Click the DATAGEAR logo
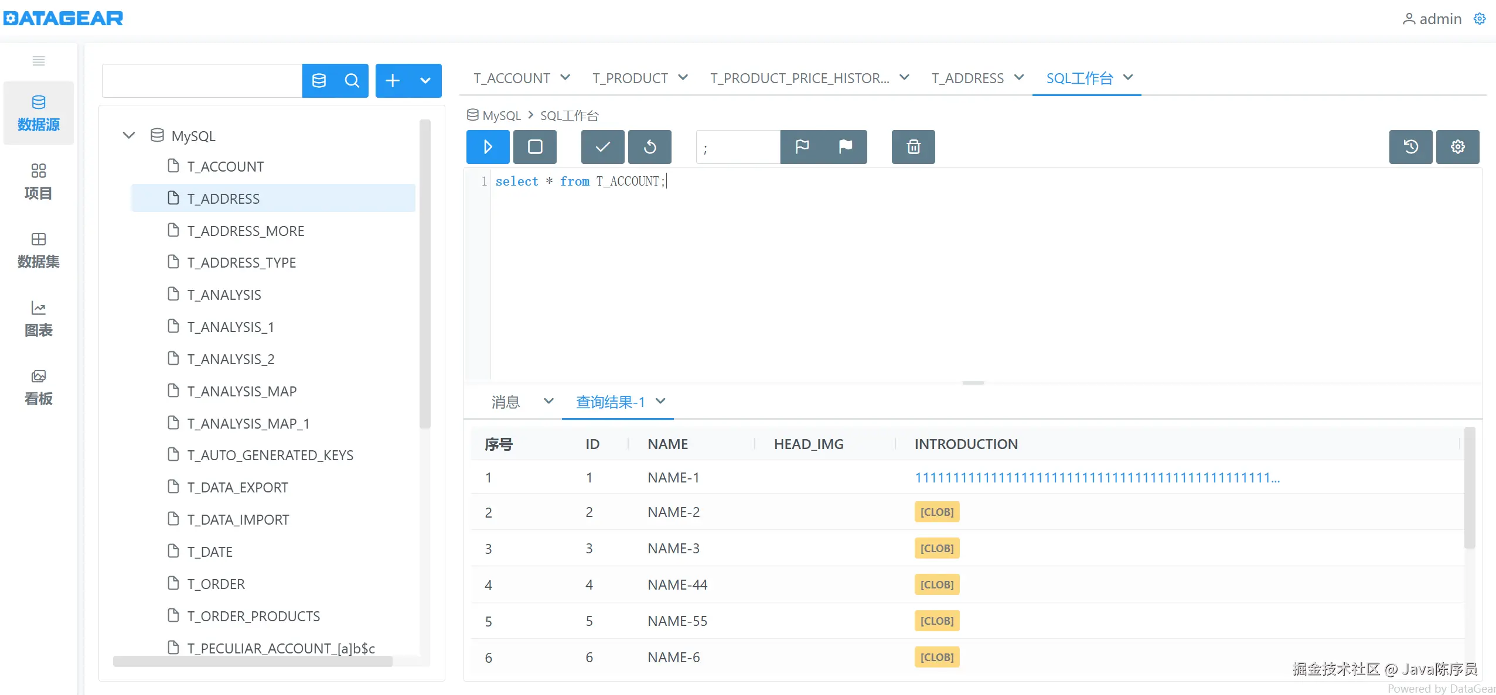This screenshot has height=695, width=1496. 63,18
